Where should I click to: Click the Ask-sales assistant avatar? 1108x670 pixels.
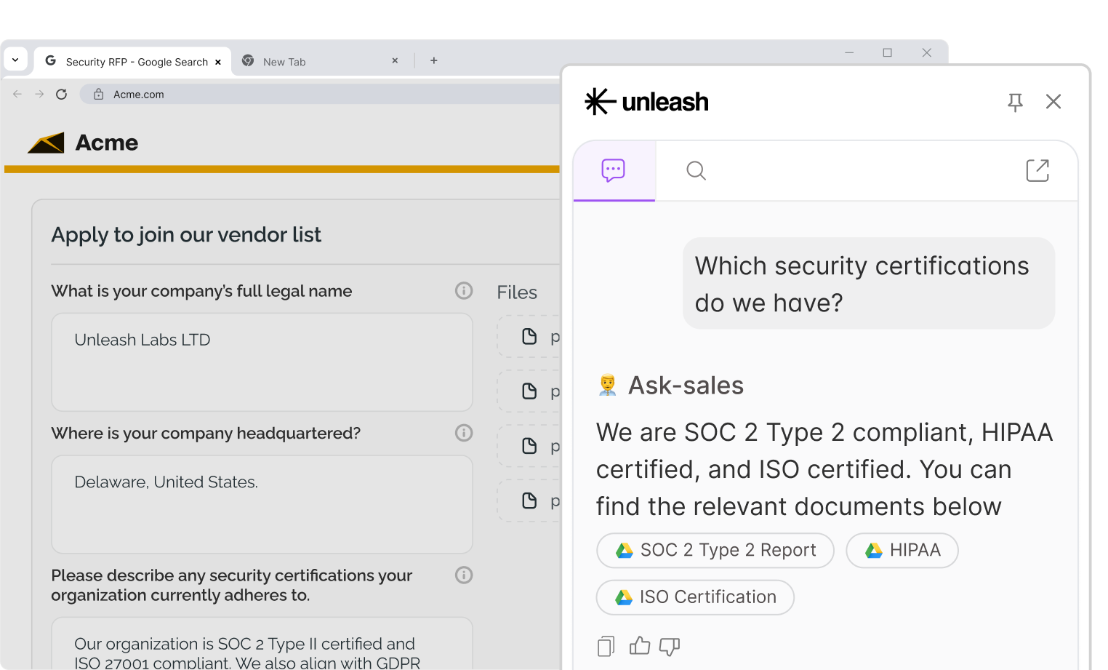pyautogui.click(x=607, y=385)
